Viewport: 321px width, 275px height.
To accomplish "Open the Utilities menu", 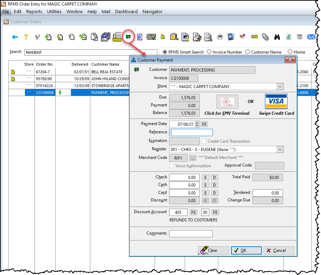I will click(54, 11).
